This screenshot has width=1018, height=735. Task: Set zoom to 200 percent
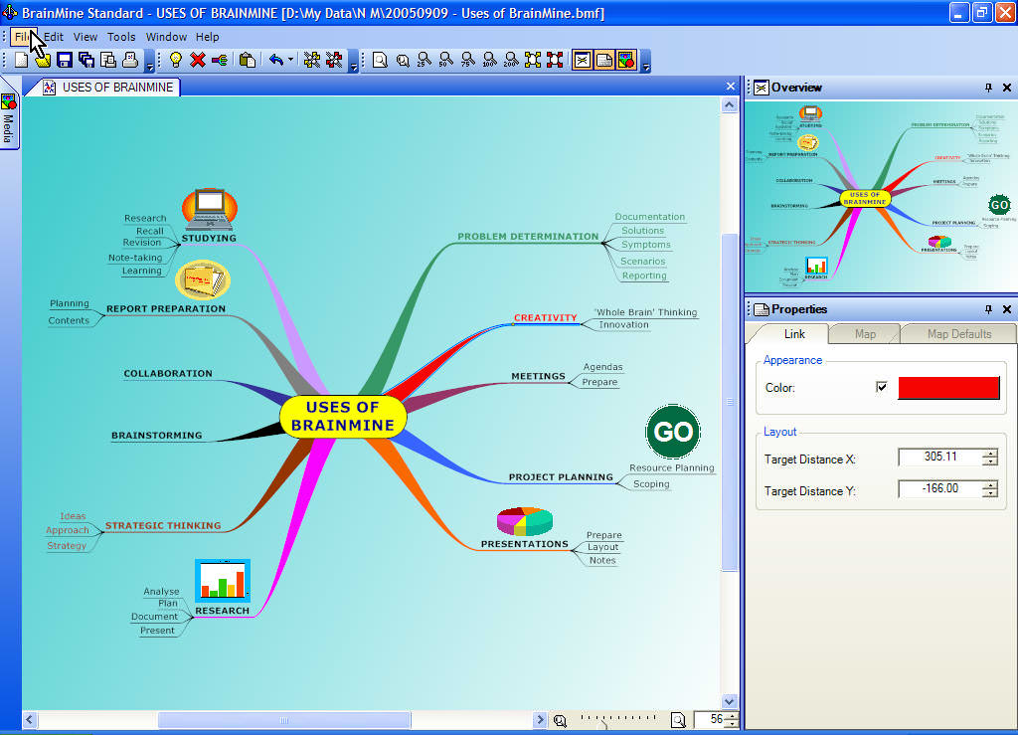pos(511,61)
